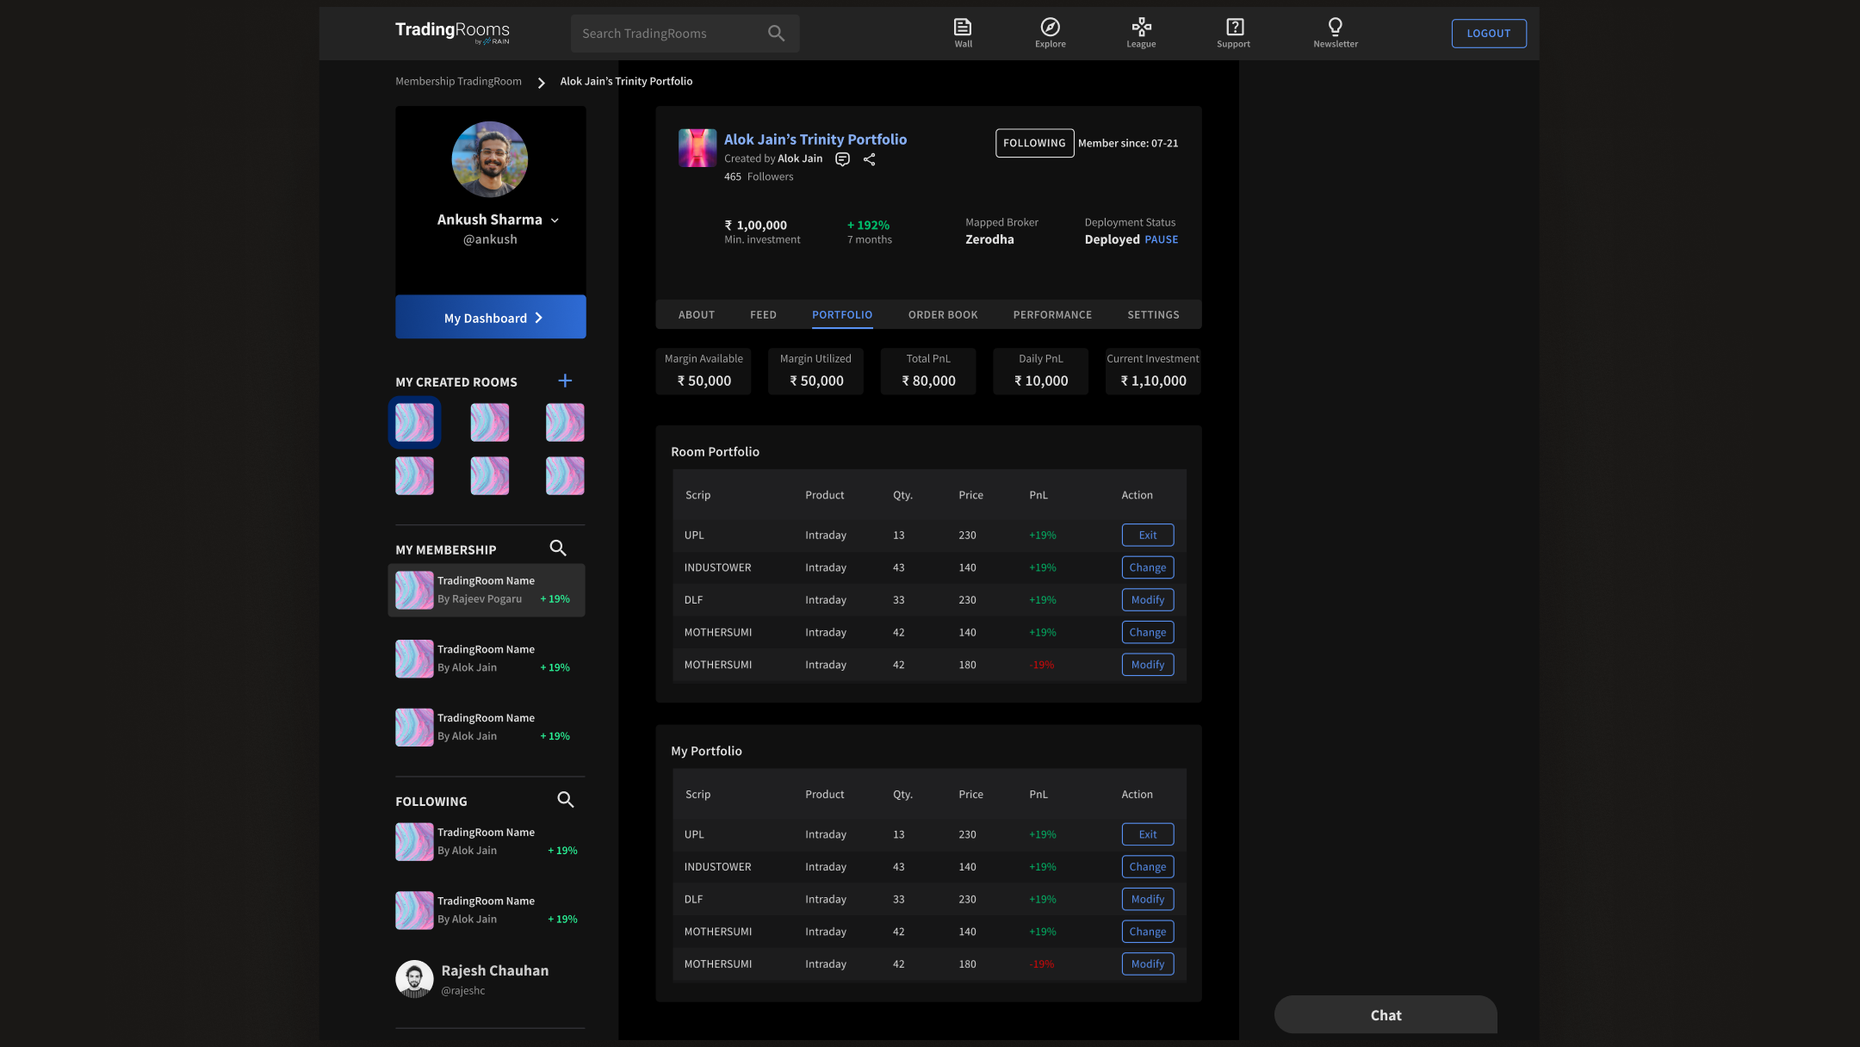Open the Performance tab
Viewport: 1860px width, 1047px height.
[1052, 315]
